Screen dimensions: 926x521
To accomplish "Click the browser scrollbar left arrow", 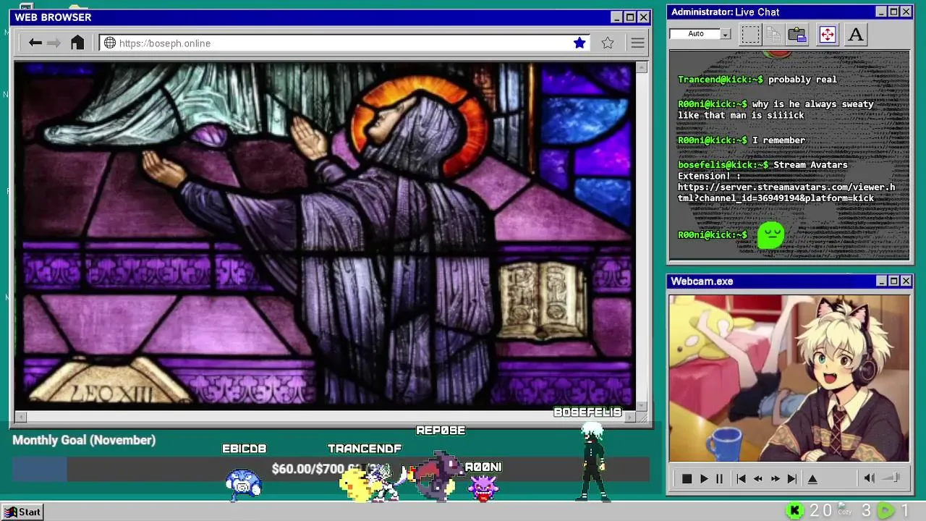I will click(20, 417).
